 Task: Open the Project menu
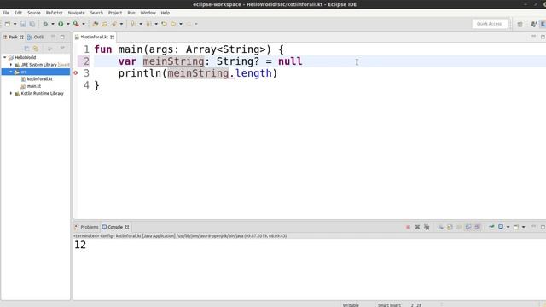tap(115, 13)
